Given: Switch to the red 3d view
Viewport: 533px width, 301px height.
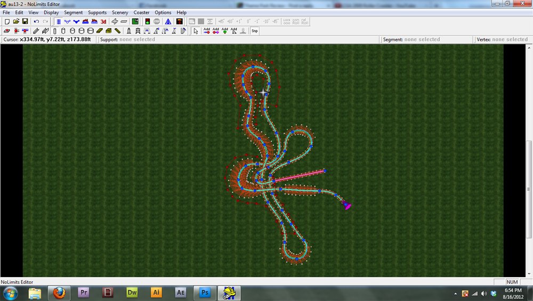Looking at the screenshot, I should coord(103,21).
